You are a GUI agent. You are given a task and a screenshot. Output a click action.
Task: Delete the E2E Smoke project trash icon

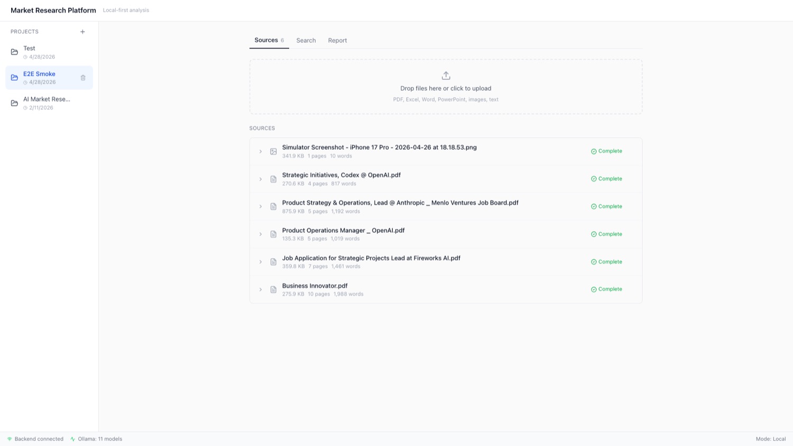(83, 78)
